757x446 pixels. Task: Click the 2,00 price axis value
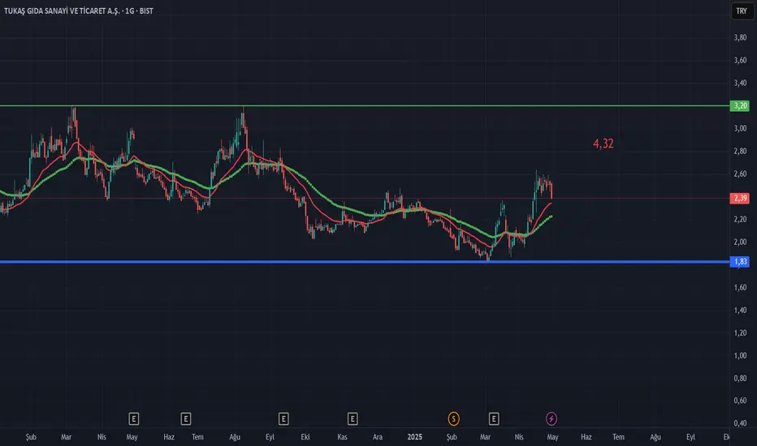(x=740, y=242)
